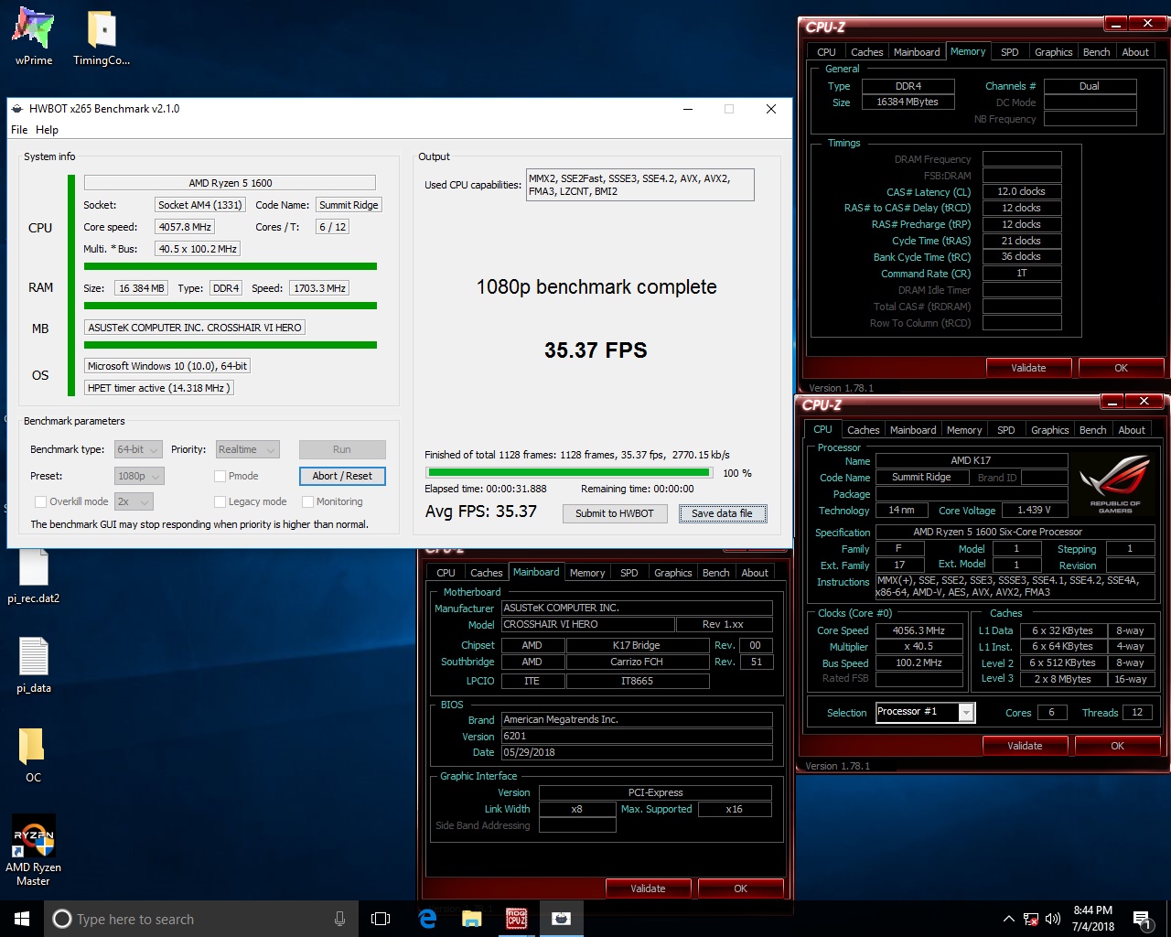Switch to HWBOT x265 taskbar icon
1171x937 pixels.
pyautogui.click(x=562, y=919)
